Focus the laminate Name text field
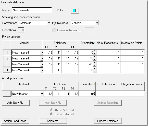The image size is (149, 127). [x=32, y=10]
